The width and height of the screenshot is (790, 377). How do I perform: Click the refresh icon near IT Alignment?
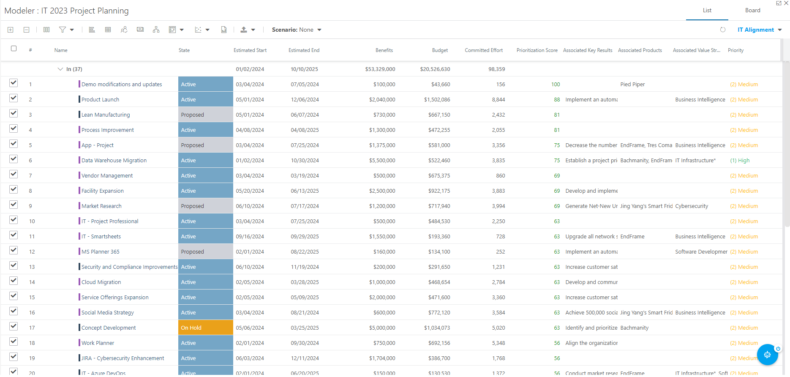point(723,30)
